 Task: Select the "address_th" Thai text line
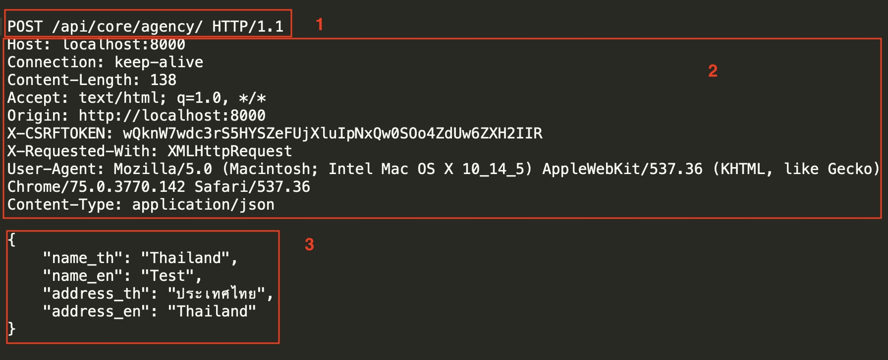point(158,294)
